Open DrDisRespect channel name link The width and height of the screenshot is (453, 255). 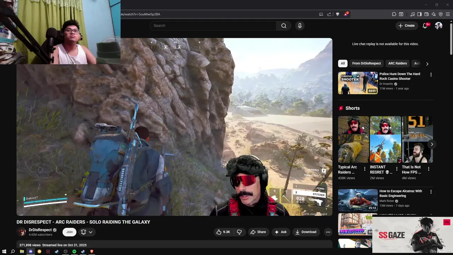40,230
